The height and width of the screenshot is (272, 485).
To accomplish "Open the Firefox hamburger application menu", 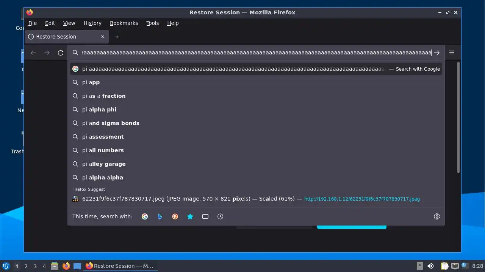I will 452,53.
